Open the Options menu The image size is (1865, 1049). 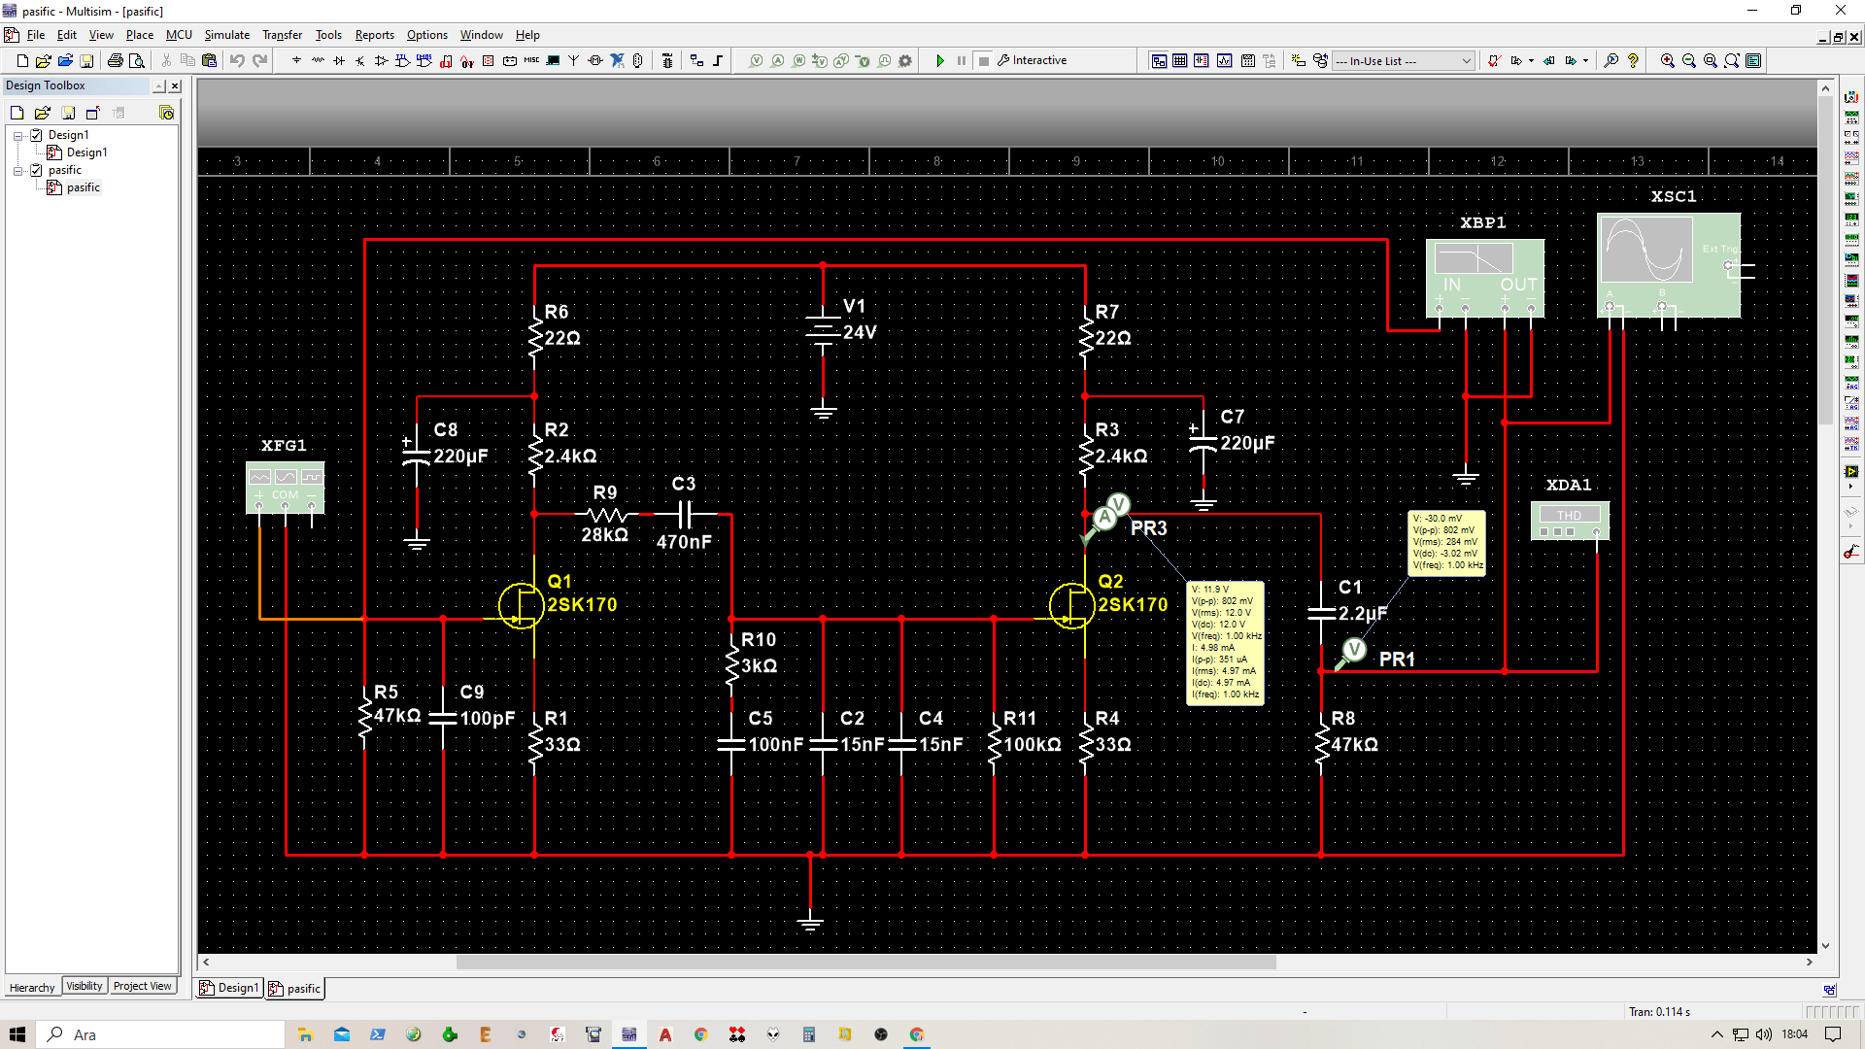pyautogui.click(x=427, y=35)
